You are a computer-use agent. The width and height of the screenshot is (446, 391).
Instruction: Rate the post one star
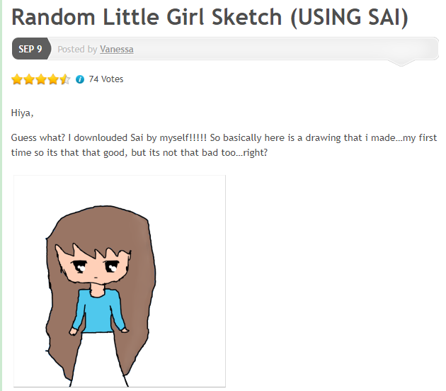pos(17,79)
